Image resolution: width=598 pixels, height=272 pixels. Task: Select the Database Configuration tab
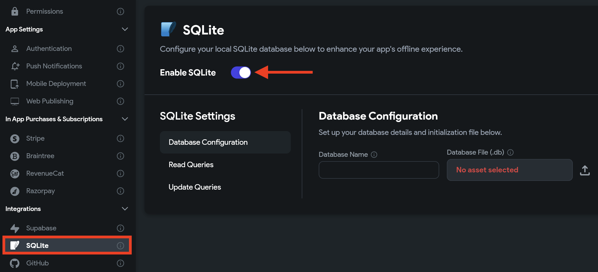[x=225, y=142]
